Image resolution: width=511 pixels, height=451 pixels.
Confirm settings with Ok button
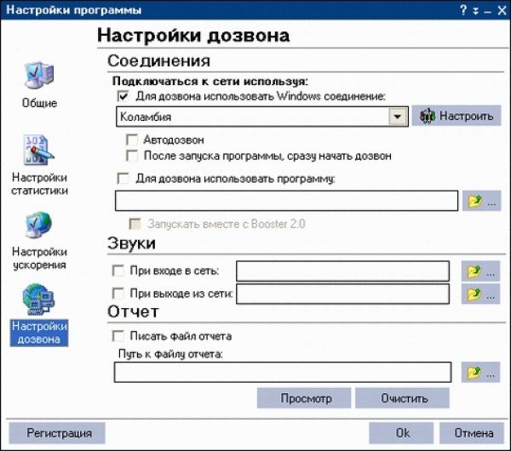[401, 433]
